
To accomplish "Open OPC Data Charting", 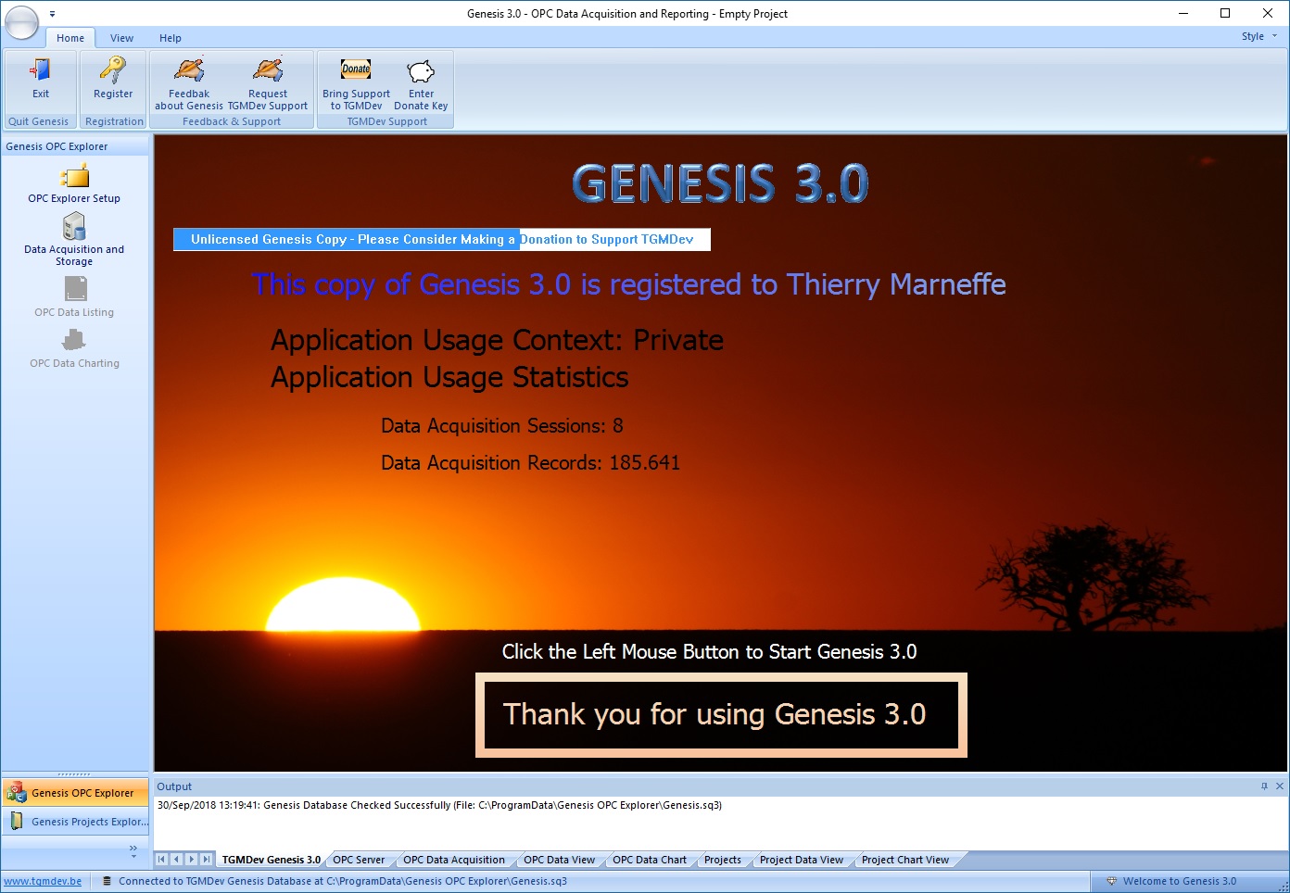I will click(74, 349).
